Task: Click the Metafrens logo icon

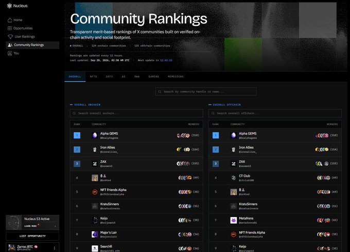Action: 234,220
